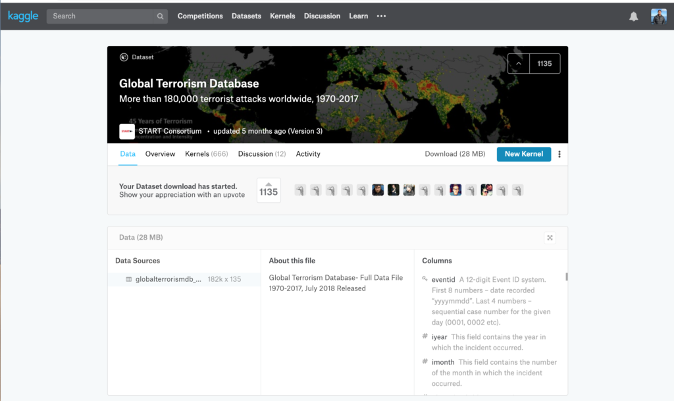
Task: Click the Global Terrorism Database title
Action: (189, 84)
